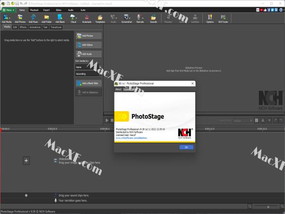Click the timeline ruler at 0:00:03.0

click(52, 129)
